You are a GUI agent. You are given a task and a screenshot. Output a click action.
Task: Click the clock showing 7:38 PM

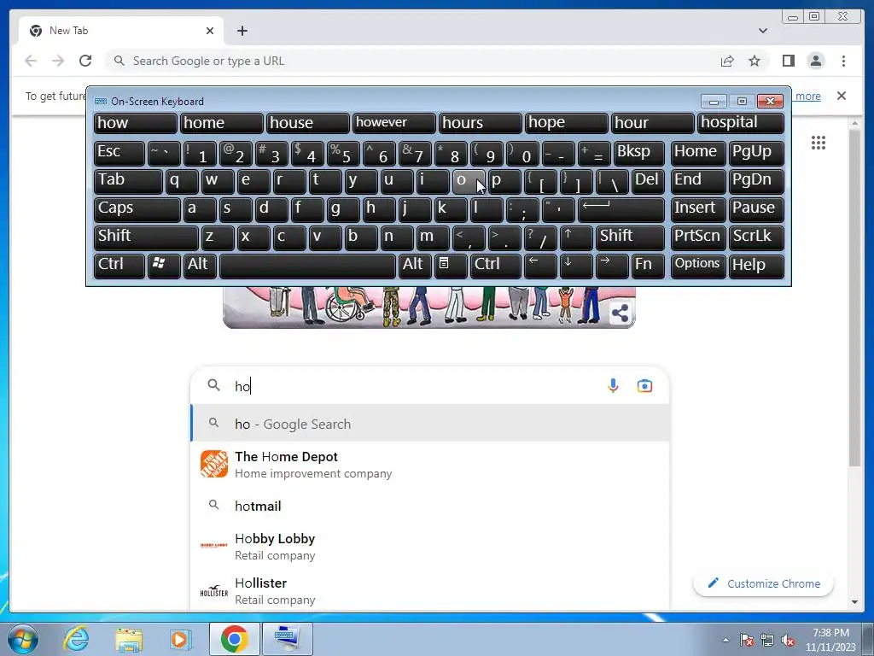coord(830,640)
